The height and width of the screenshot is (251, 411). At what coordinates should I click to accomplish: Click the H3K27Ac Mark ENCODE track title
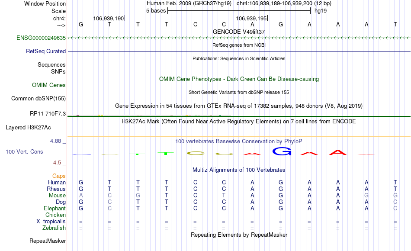pyautogui.click(x=239, y=122)
